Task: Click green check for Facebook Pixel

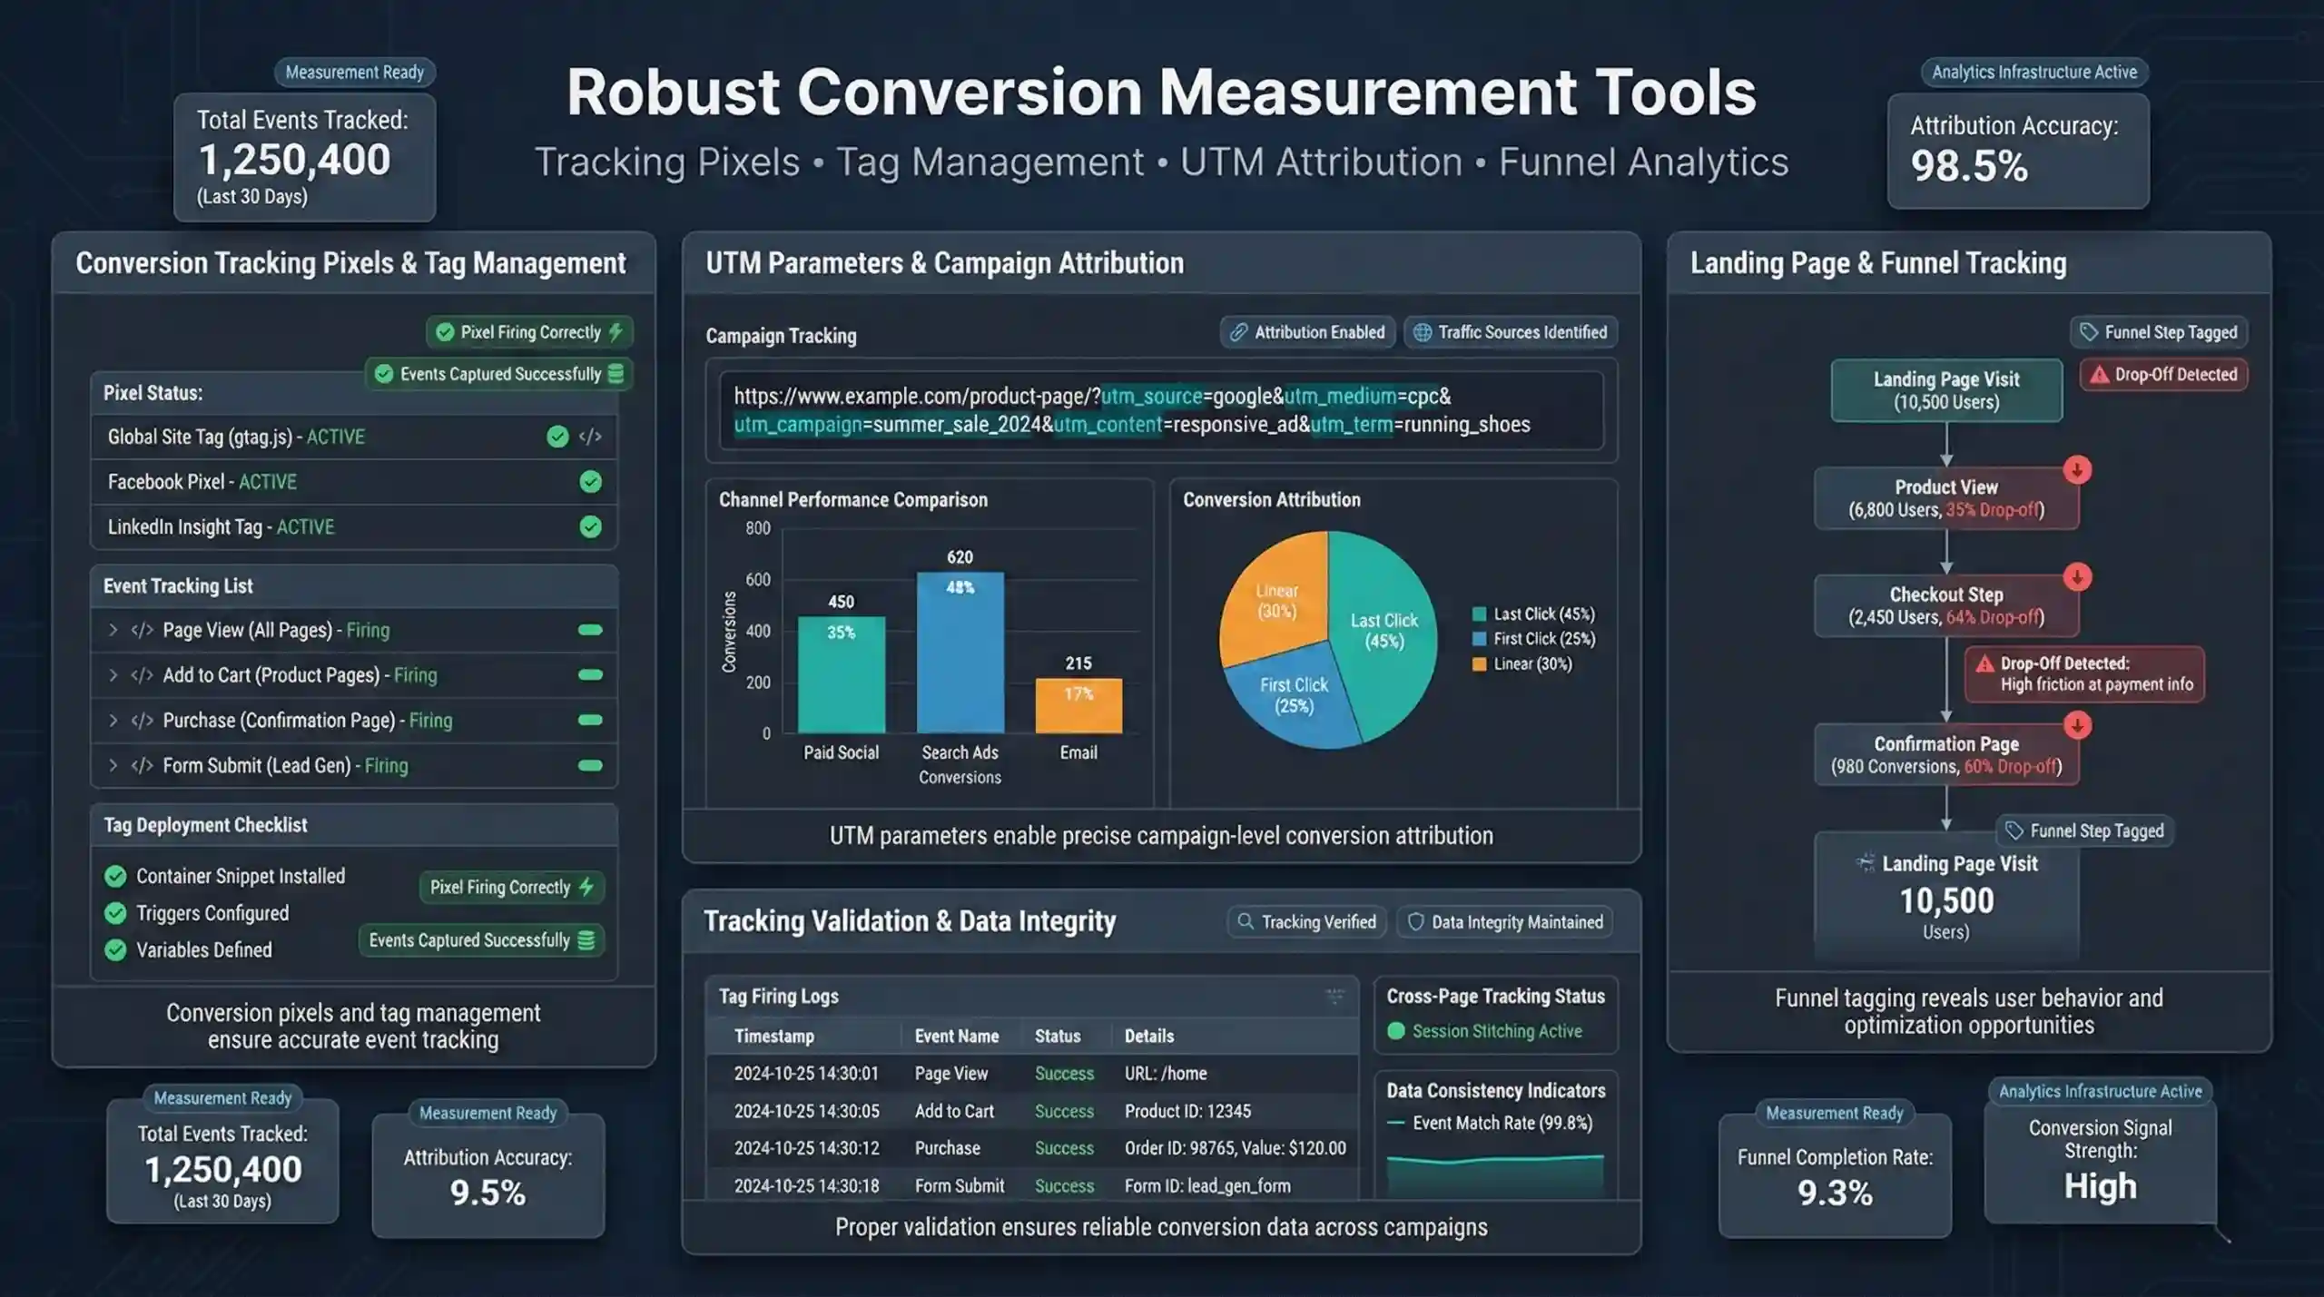Action: [x=590, y=482]
